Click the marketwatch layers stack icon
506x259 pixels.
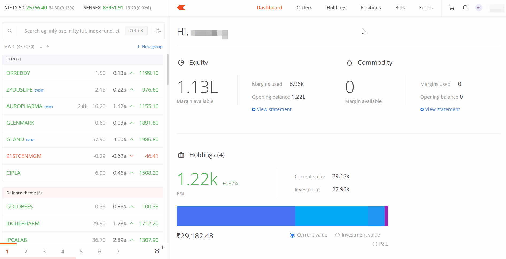[x=157, y=251]
